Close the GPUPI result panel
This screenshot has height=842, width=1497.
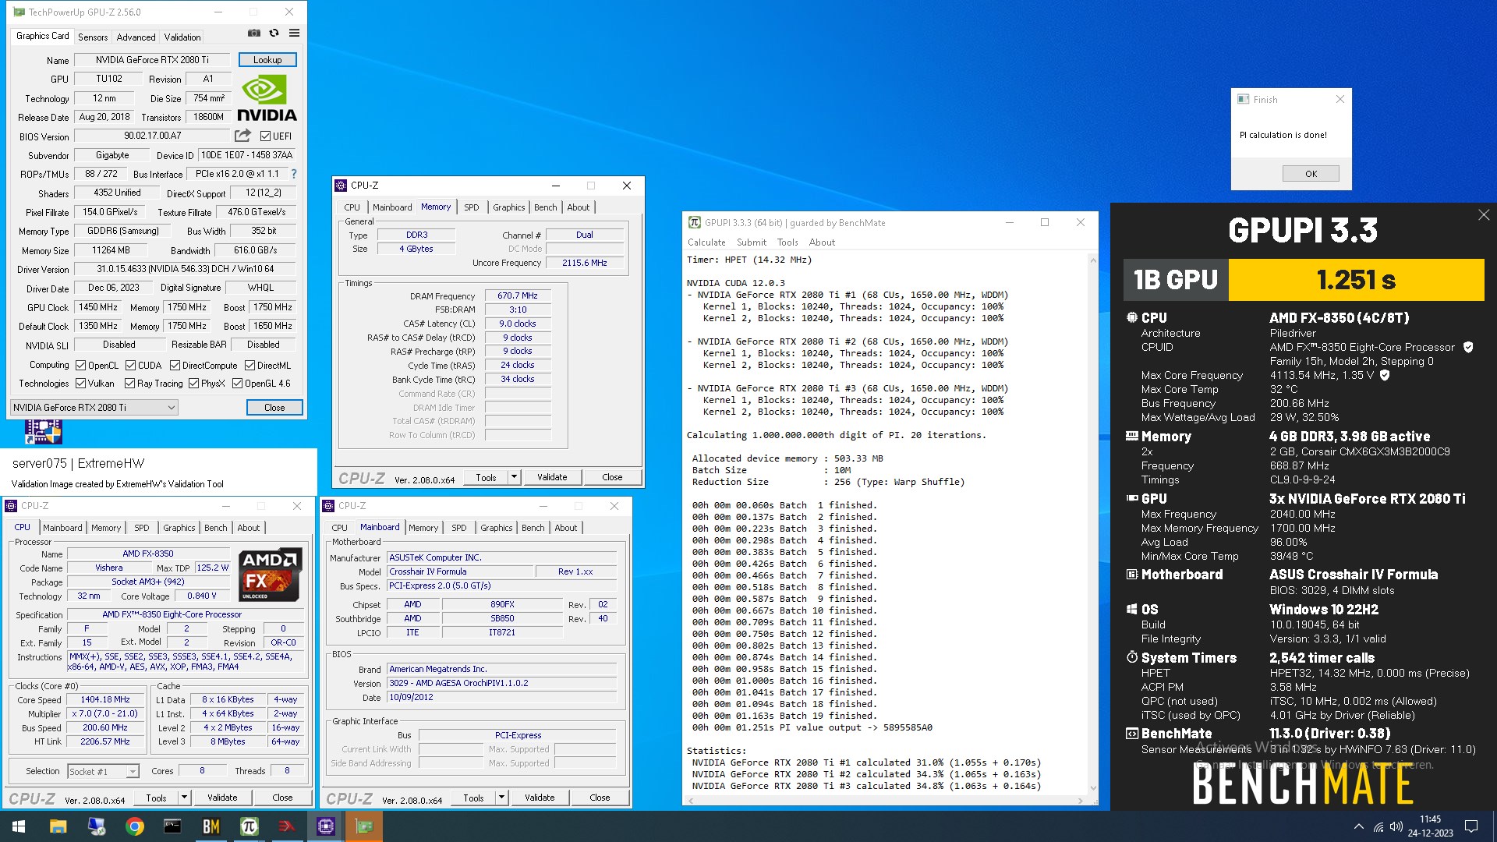click(1483, 215)
